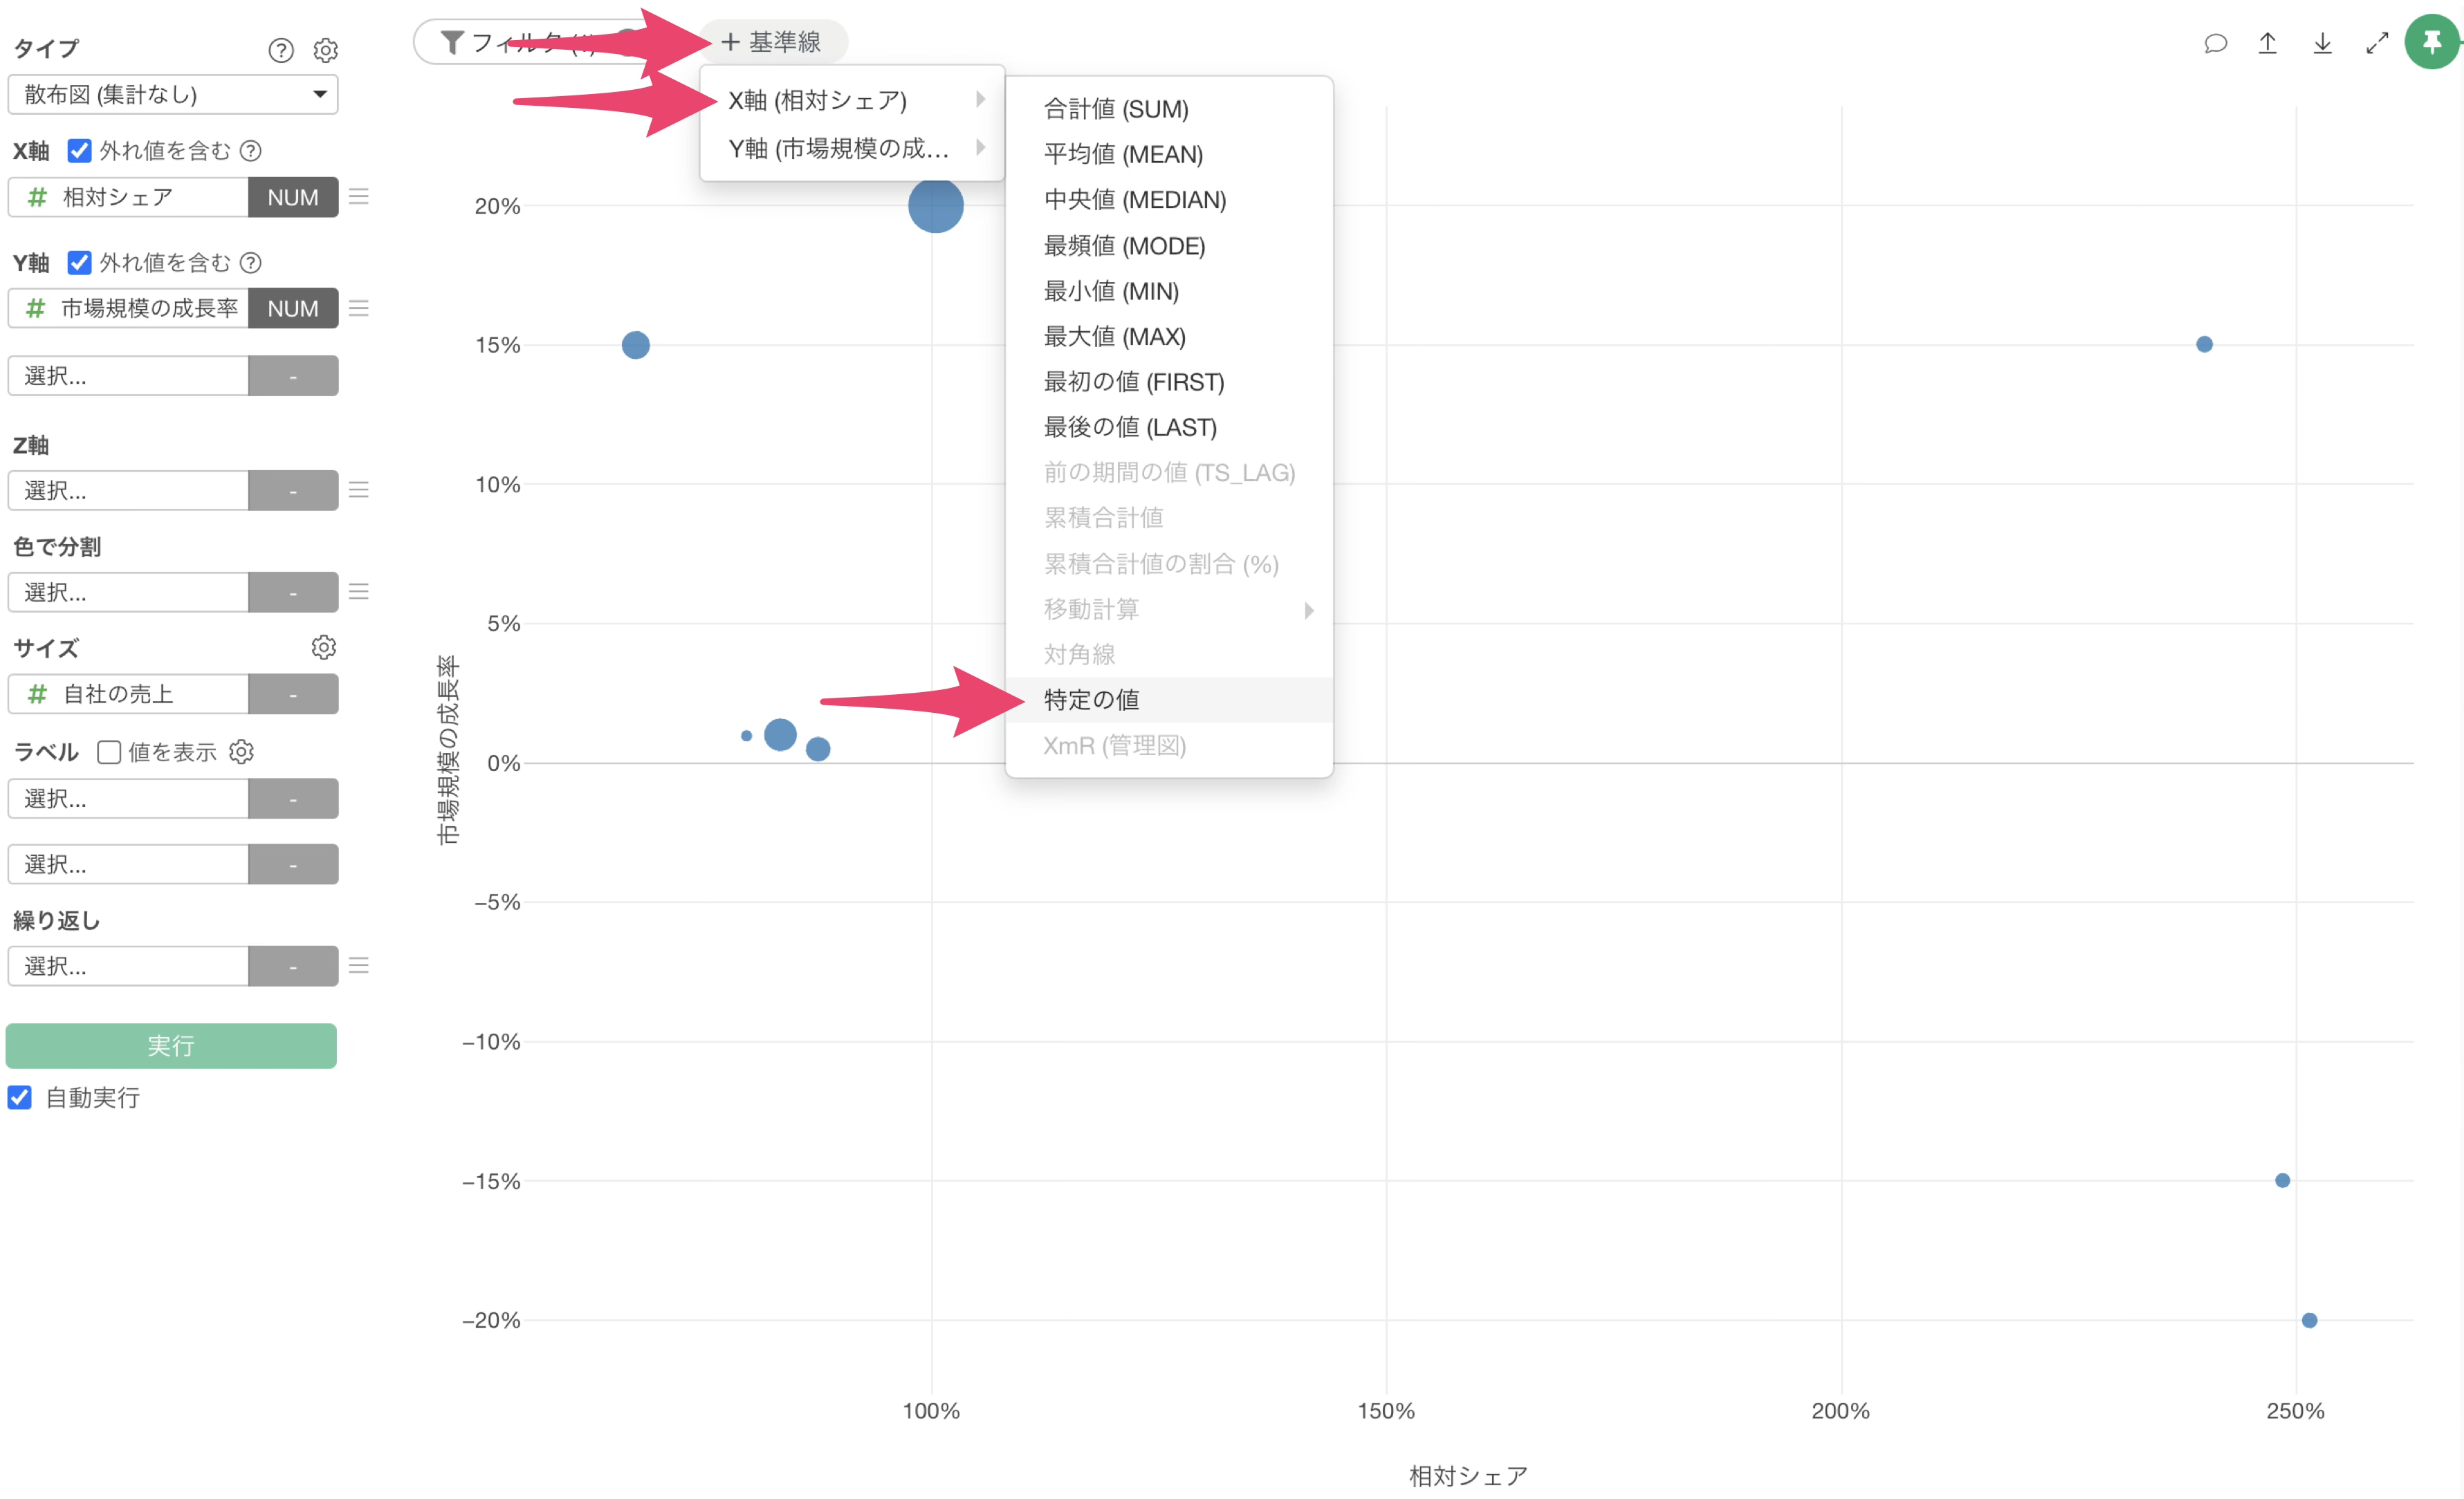Viewport: 2464px width, 1499px height.
Task: Enable 値を表示 label checkbox
Action: tap(109, 752)
